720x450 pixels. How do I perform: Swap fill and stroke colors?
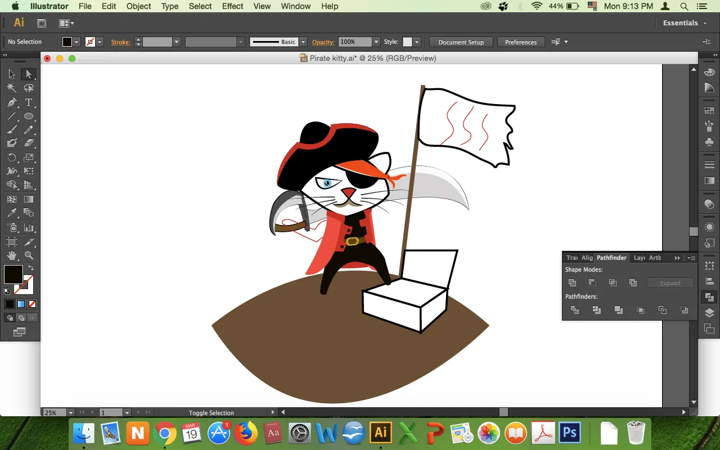click(x=31, y=268)
